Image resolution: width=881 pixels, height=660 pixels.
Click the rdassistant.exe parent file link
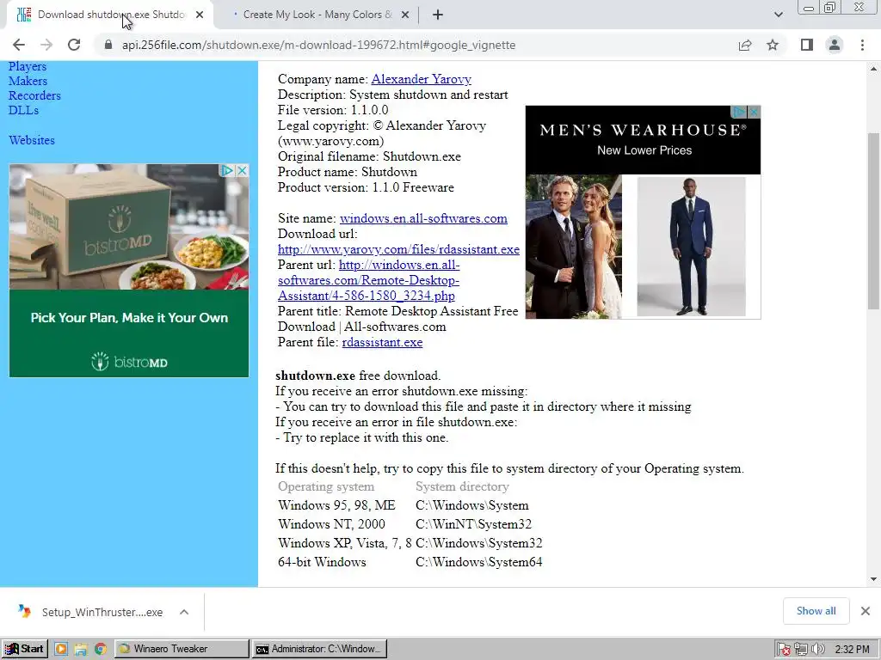tap(382, 342)
